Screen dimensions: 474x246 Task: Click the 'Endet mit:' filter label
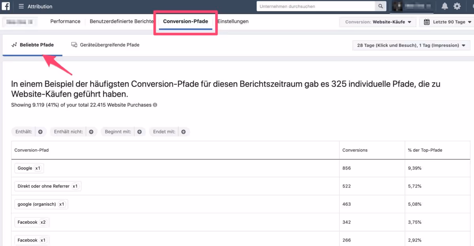coord(164,132)
